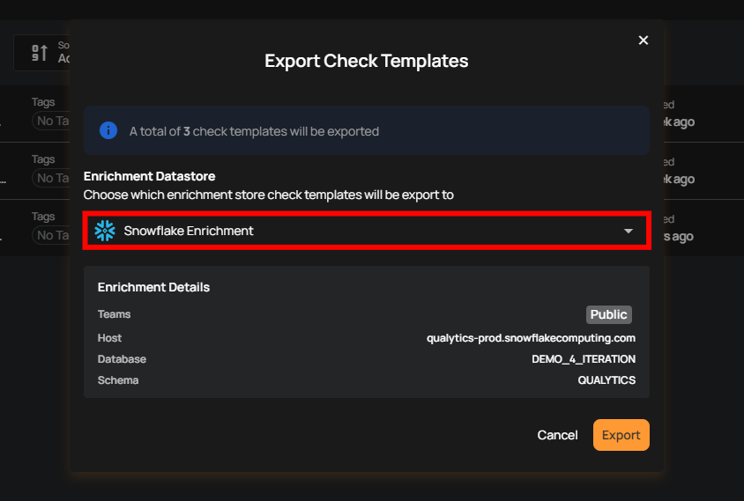The image size is (744, 501).
Task: Click the blue info icon in the banner
Action: tap(108, 131)
